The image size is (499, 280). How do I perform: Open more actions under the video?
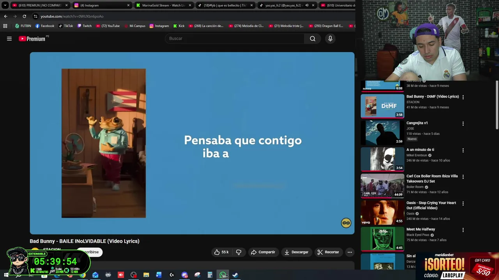(350, 252)
